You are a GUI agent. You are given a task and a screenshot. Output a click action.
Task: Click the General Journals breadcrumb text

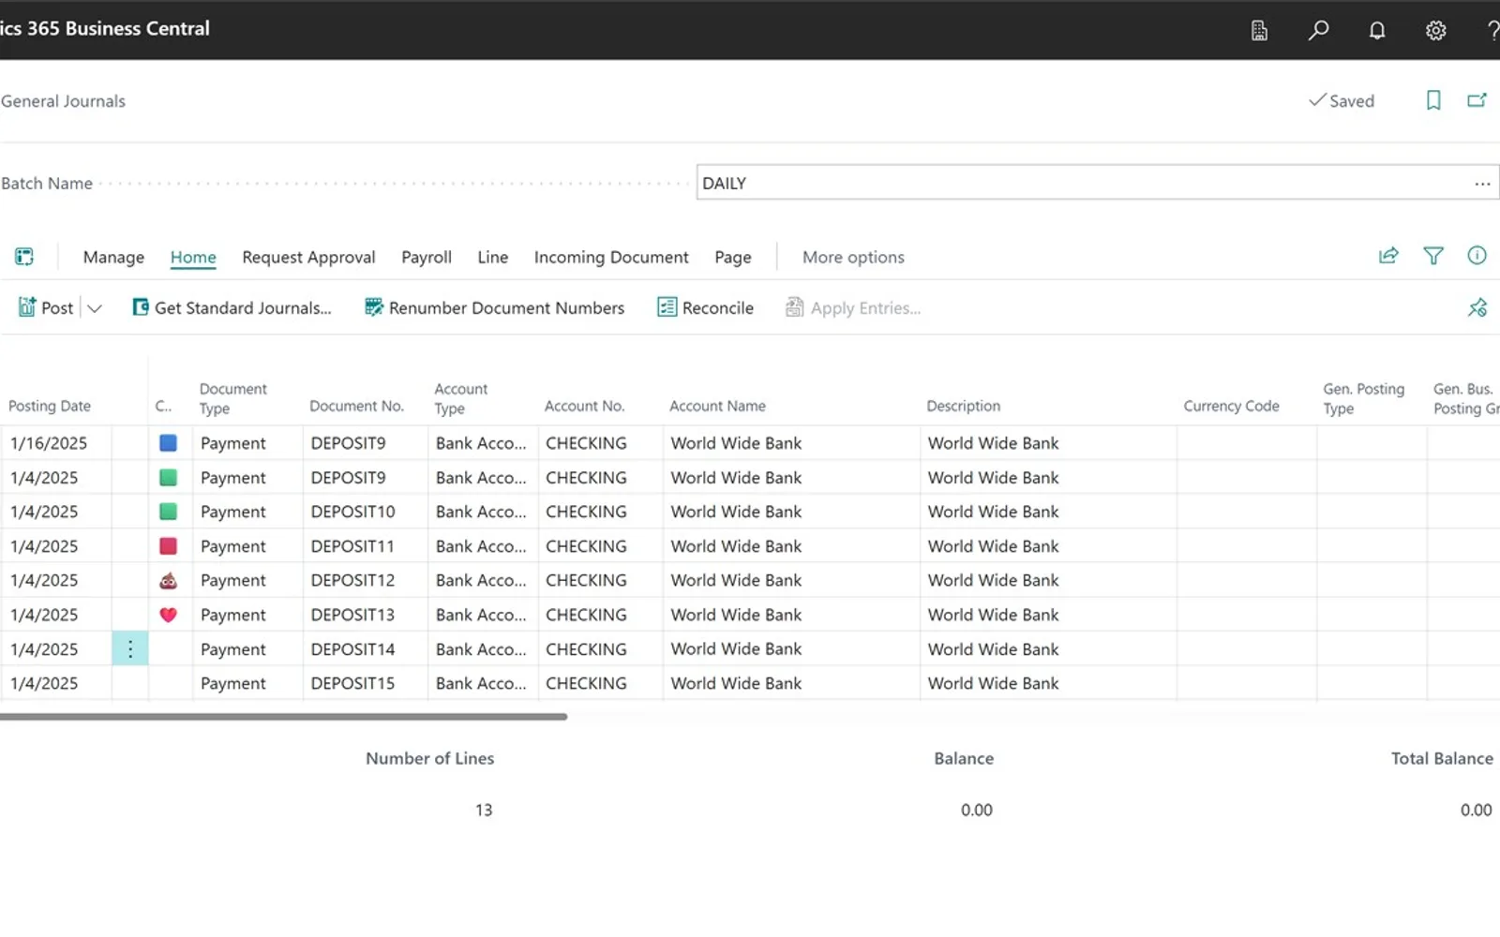pos(63,101)
